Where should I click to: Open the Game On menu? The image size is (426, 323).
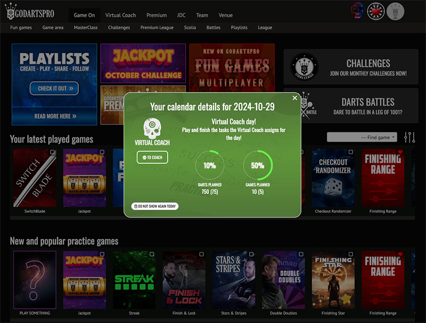(84, 15)
